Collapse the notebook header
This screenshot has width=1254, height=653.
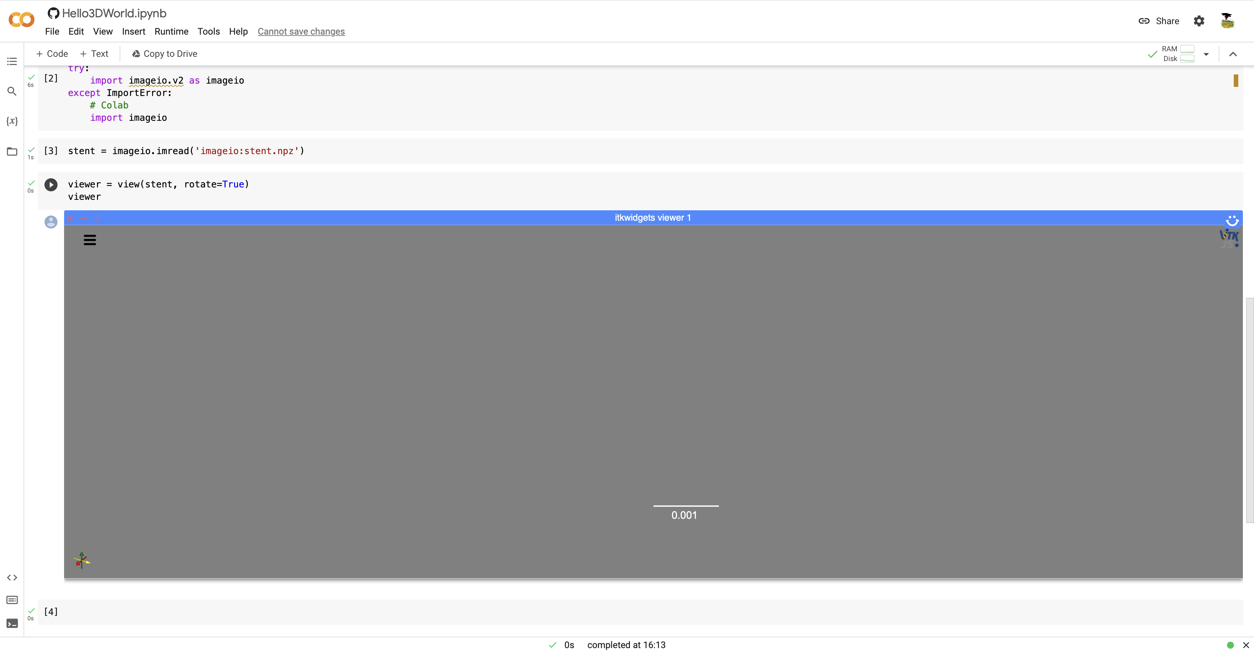(1233, 54)
